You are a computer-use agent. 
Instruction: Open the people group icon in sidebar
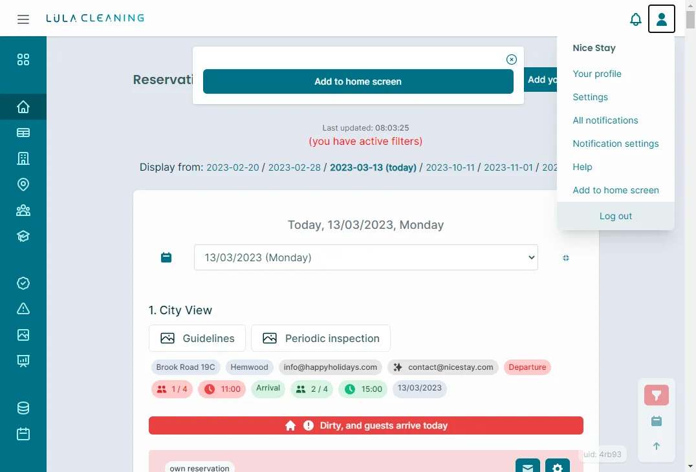pyautogui.click(x=23, y=210)
